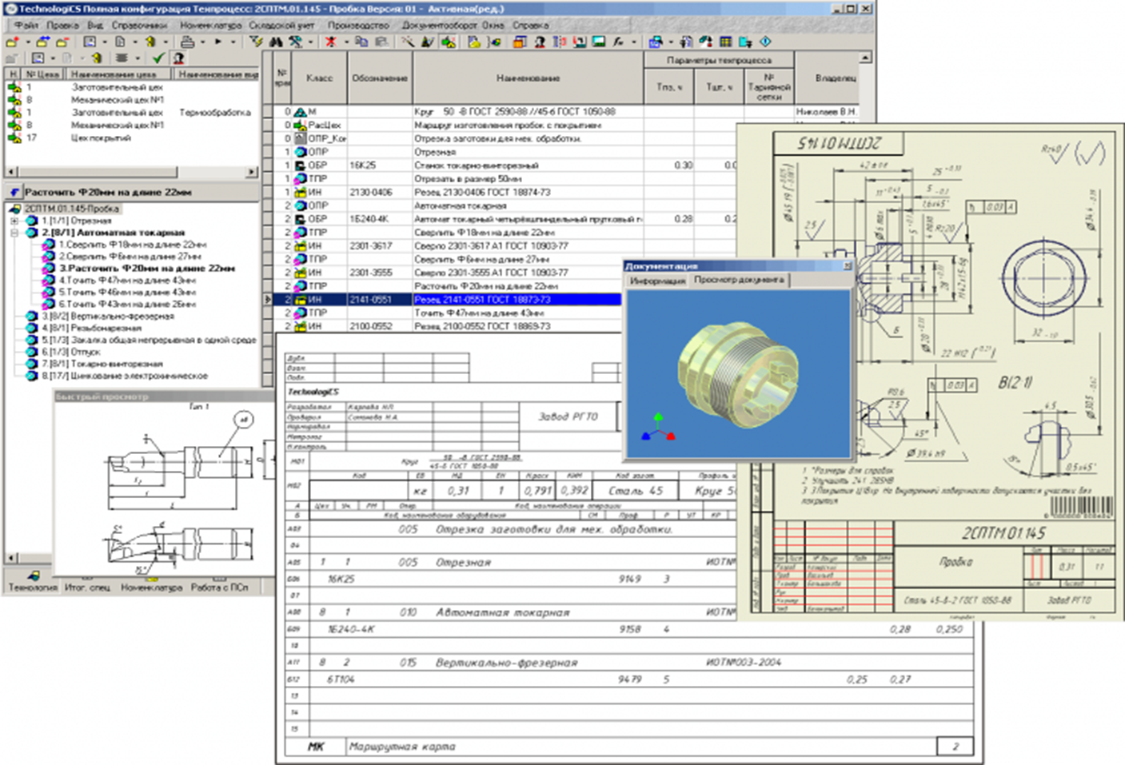
Task: Click right arrow of workshop list horizontal scrollbar
Action: click(x=252, y=172)
